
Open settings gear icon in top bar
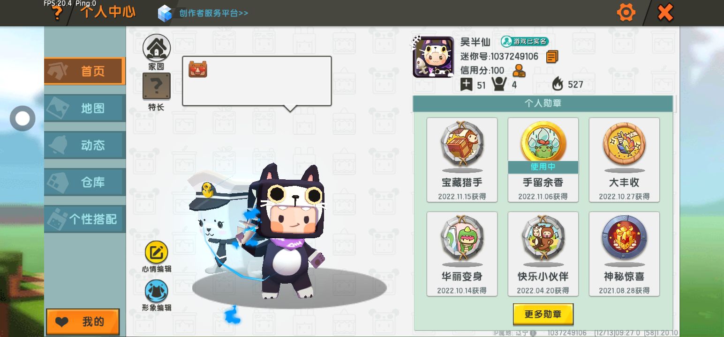[x=626, y=12]
